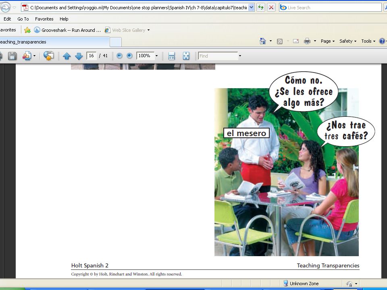Click the Web Slice Gallery favorites link
The width and height of the screenshot is (387, 290).
point(125,30)
